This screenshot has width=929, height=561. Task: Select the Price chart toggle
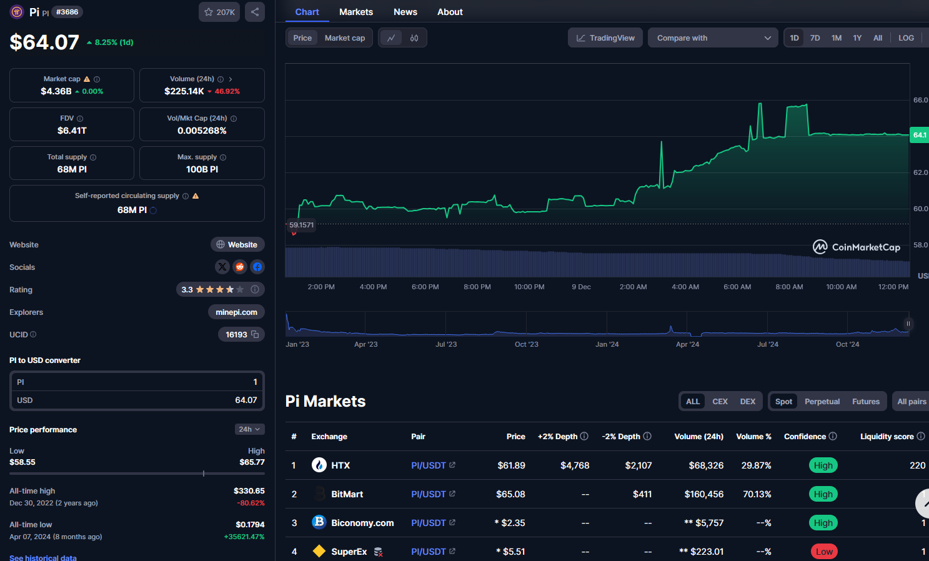point(302,38)
